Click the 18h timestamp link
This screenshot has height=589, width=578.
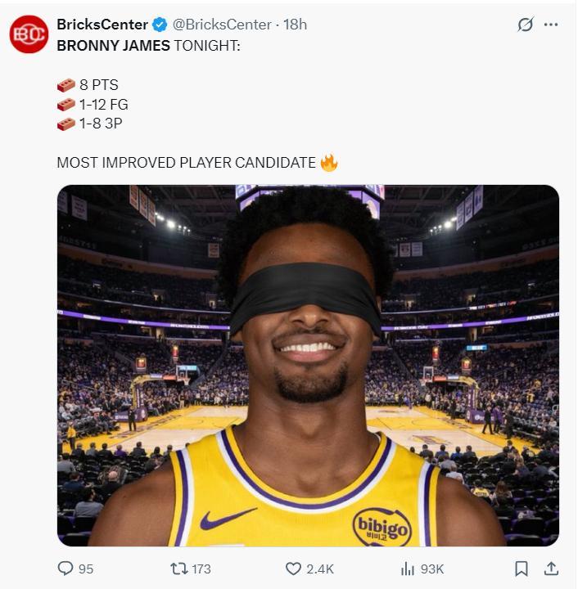point(295,25)
